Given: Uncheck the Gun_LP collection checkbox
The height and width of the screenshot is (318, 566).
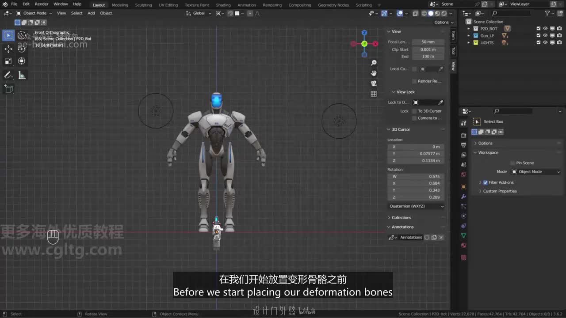Looking at the screenshot, I should (x=539, y=36).
